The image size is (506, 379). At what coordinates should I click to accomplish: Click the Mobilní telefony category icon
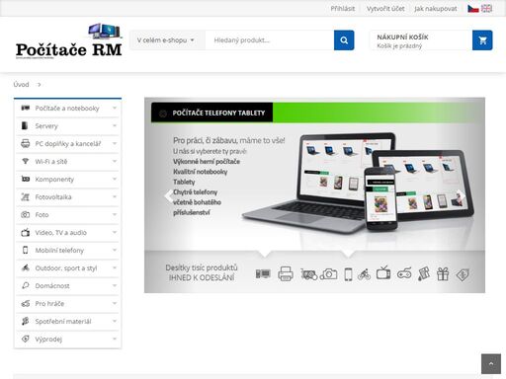[25, 250]
